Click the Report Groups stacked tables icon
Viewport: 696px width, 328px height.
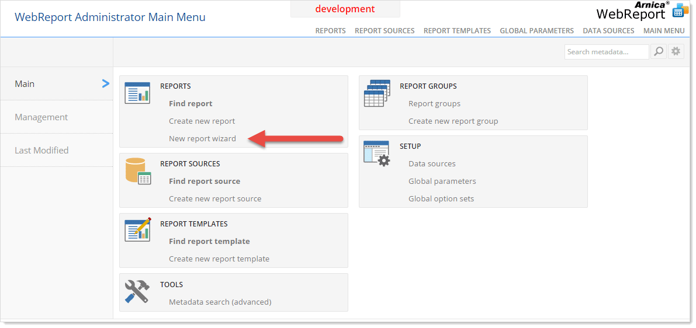(x=377, y=93)
